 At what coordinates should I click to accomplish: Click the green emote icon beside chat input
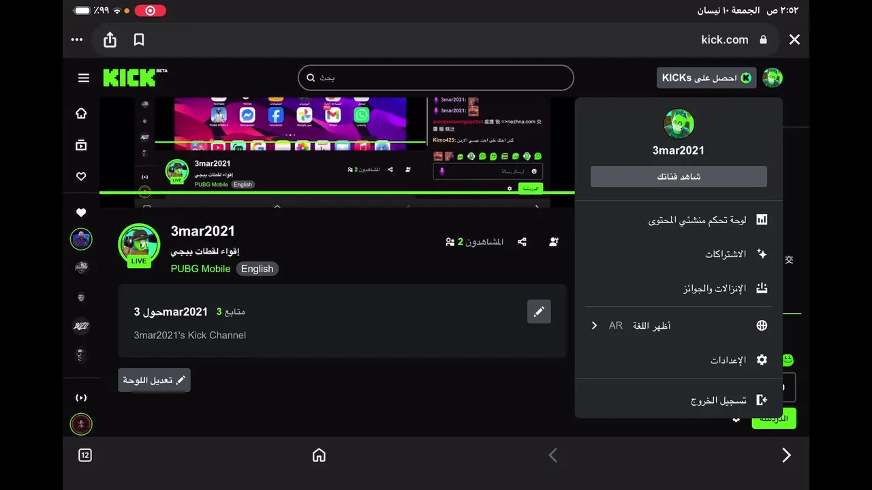click(788, 359)
